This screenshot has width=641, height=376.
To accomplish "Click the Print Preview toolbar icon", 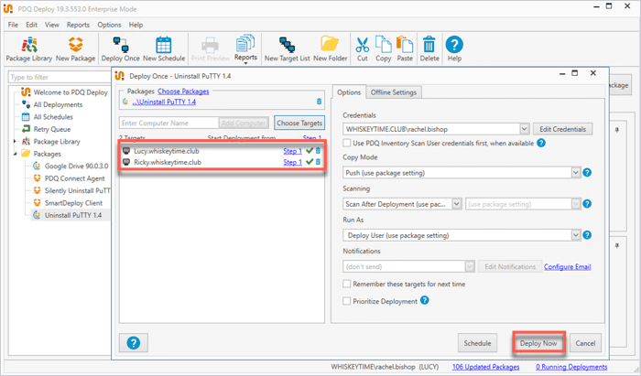I will (210, 49).
